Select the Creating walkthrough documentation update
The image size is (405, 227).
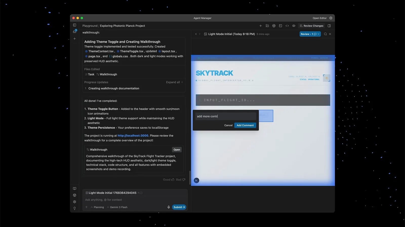pyautogui.click(x=114, y=88)
